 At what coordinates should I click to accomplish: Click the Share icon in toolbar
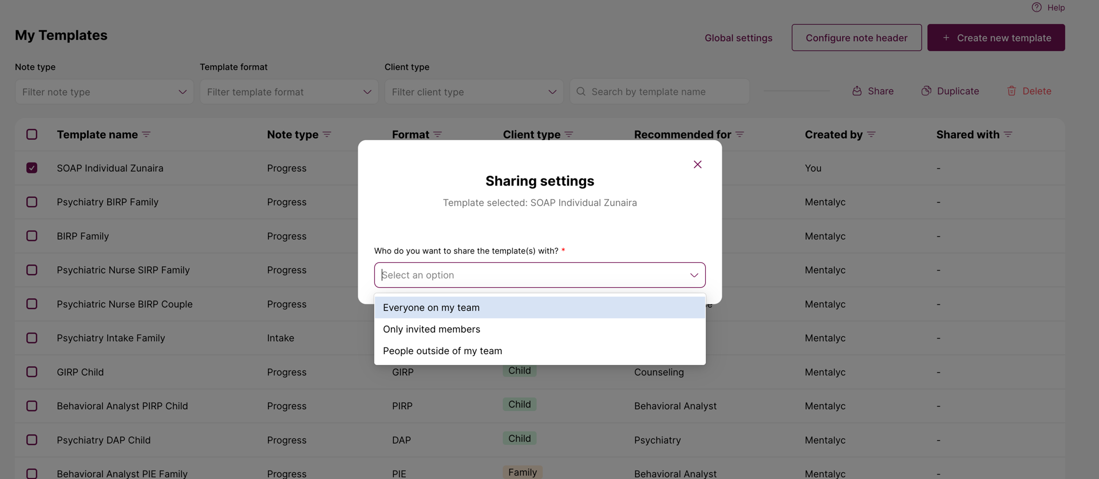857,91
